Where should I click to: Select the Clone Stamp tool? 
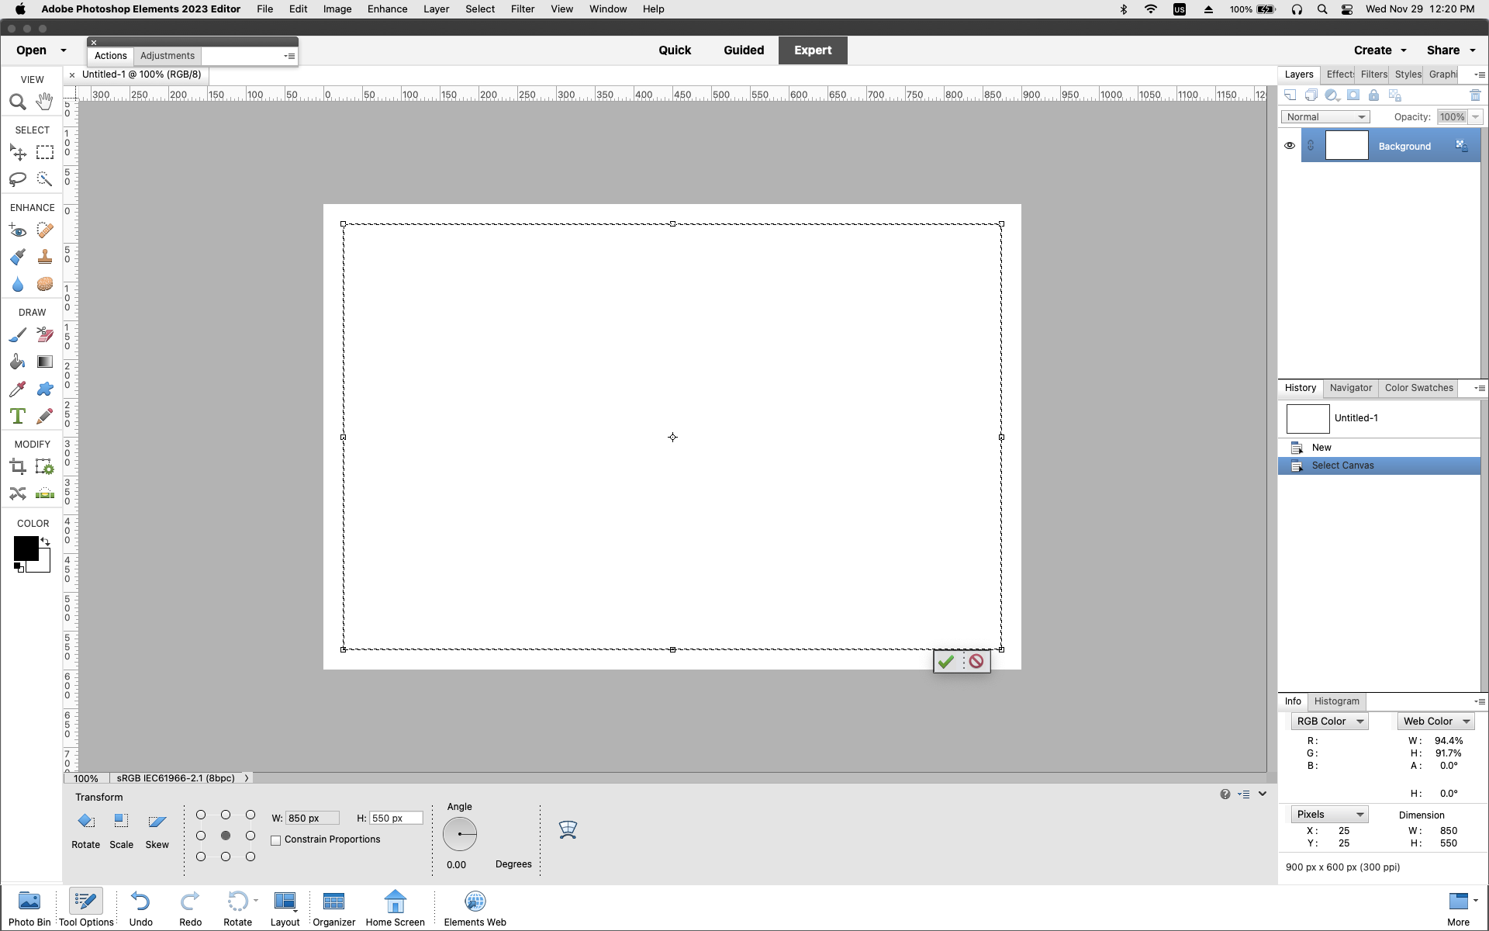click(44, 257)
